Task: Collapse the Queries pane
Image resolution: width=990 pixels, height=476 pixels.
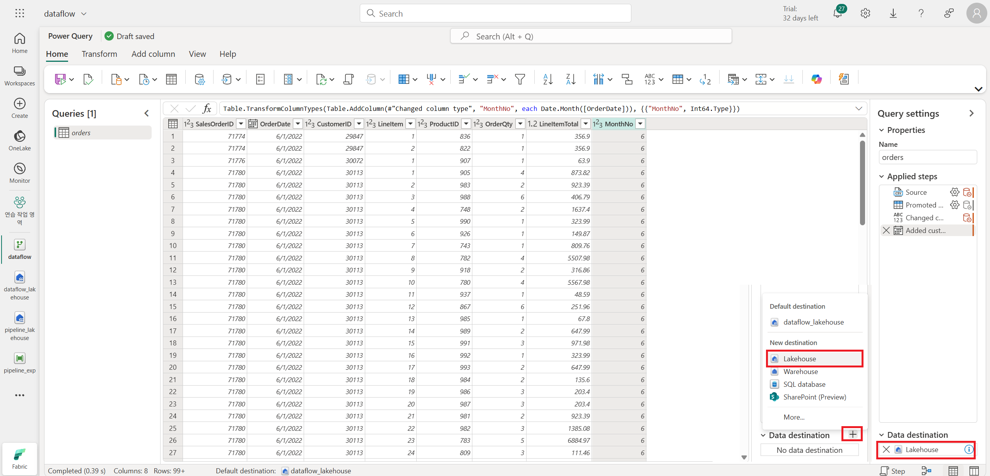Action: (x=147, y=113)
